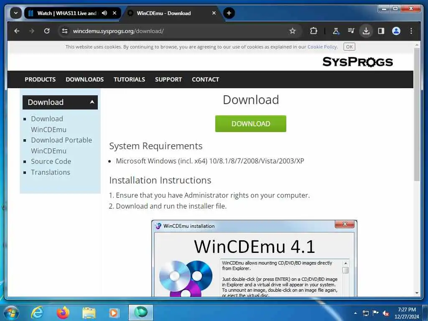Click the 'Installation Instructions' heading

click(160, 180)
